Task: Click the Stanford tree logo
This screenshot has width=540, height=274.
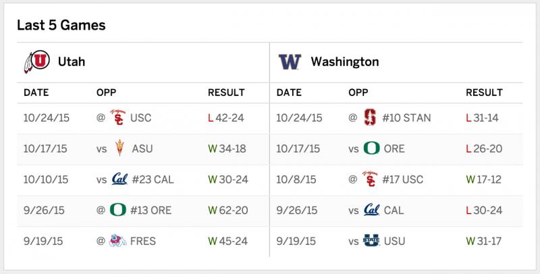Action: pos(370,117)
